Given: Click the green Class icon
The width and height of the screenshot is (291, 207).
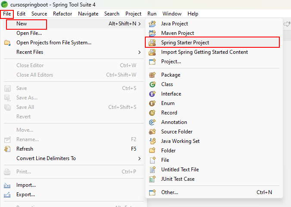Looking at the screenshot, I should click(152, 84).
